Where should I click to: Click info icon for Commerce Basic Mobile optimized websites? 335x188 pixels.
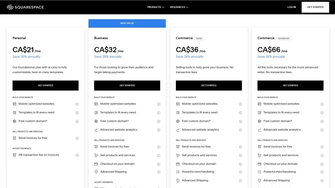click(240, 104)
